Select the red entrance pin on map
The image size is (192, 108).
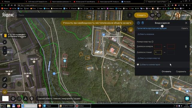click(112, 50)
